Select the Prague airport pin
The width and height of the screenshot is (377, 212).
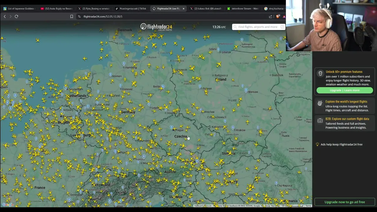click(x=171, y=127)
